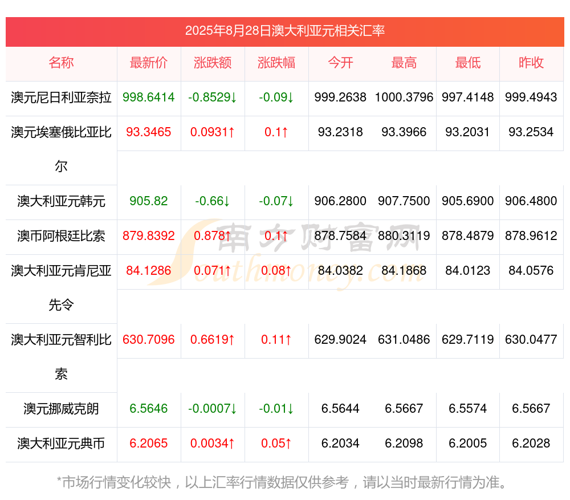
Task: Click the high value 907.7500
Action: click(x=404, y=201)
